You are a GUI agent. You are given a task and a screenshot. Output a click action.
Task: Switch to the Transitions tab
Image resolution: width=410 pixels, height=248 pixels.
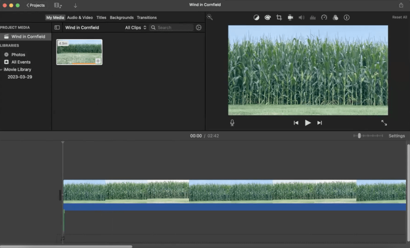click(147, 18)
